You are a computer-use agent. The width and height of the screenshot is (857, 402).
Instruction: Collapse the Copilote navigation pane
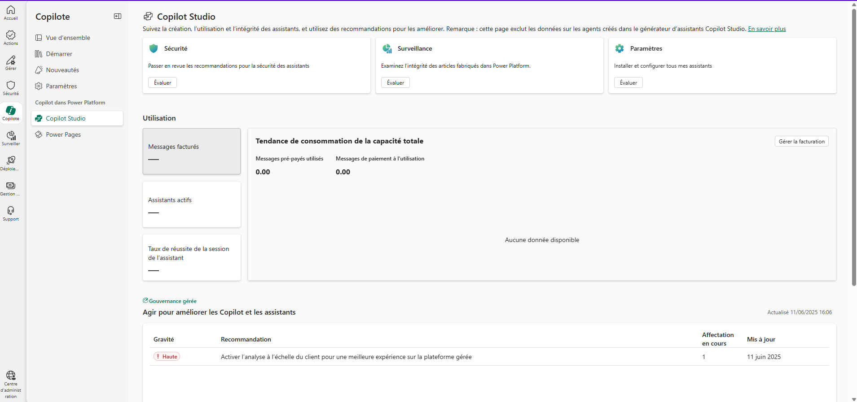[x=118, y=16]
